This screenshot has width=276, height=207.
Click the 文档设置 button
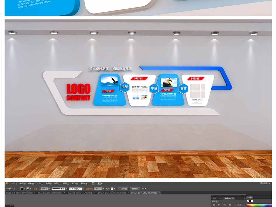click(x=123, y=189)
